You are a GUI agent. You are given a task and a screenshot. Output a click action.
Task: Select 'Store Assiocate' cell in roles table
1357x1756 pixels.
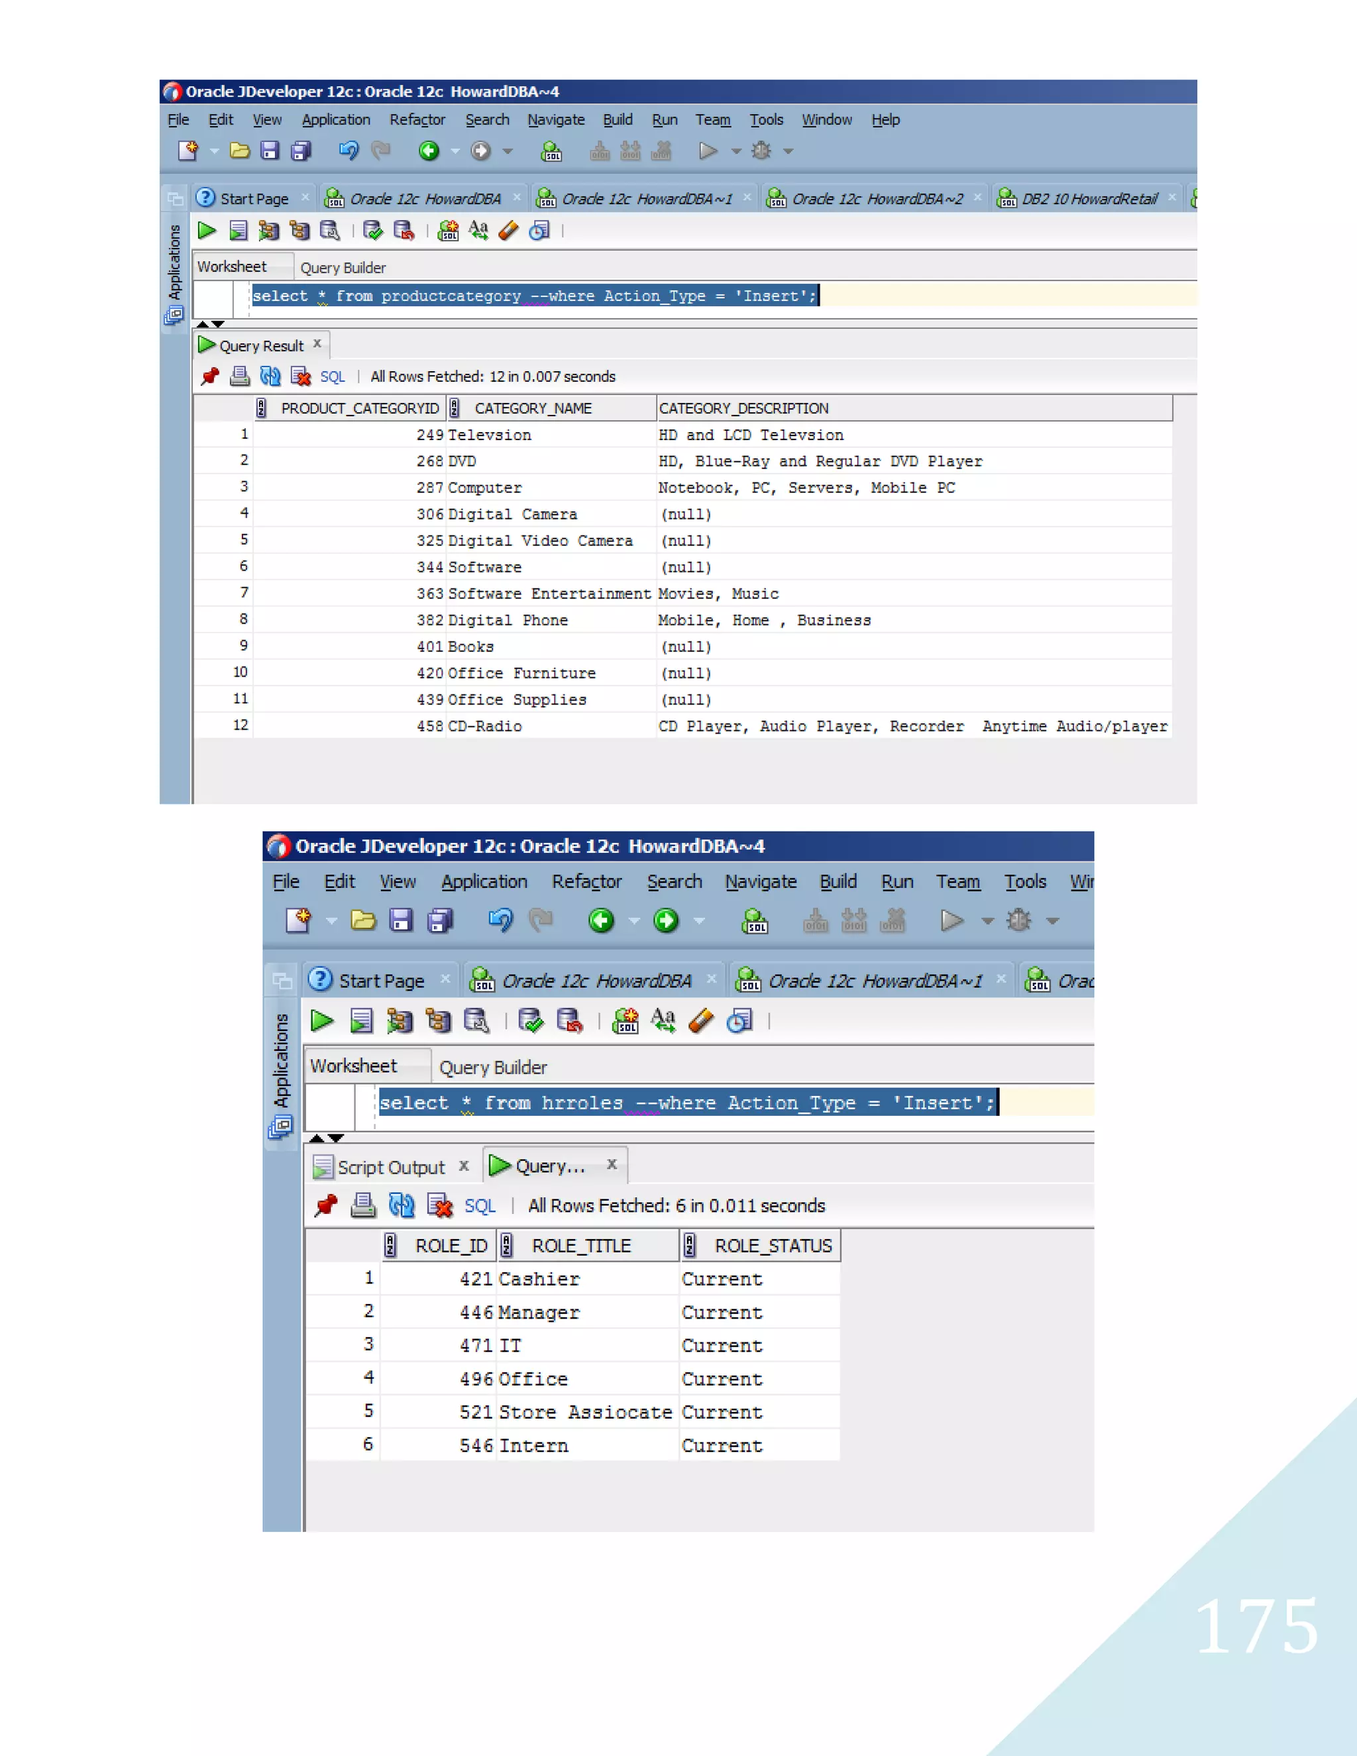[x=587, y=1412]
